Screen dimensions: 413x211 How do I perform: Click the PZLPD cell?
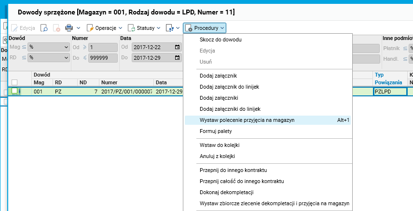(390, 92)
